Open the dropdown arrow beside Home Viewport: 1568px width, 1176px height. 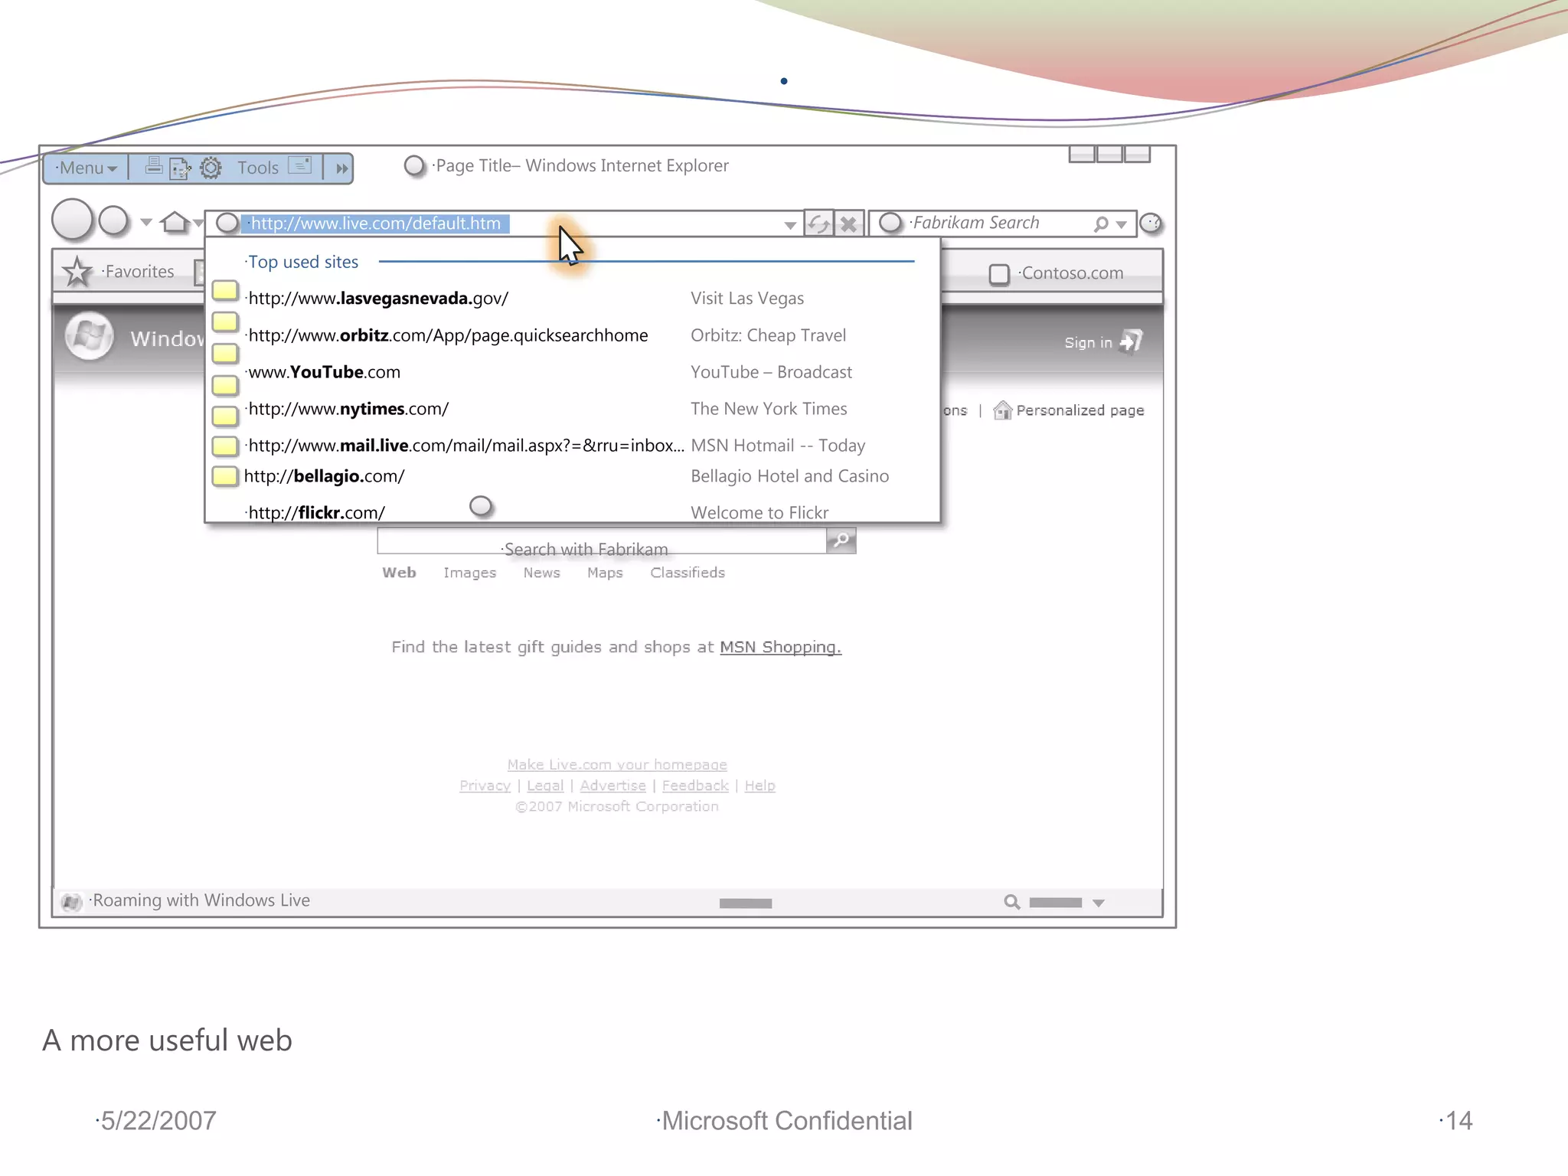(x=198, y=223)
